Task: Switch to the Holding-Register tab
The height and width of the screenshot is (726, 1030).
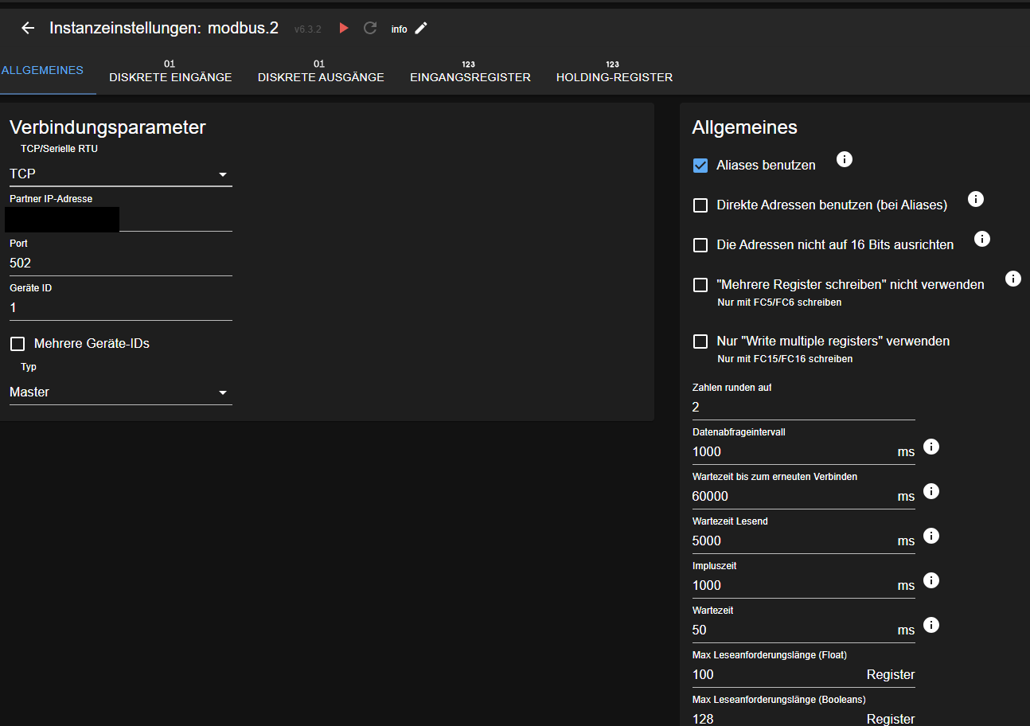Action: pos(614,72)
